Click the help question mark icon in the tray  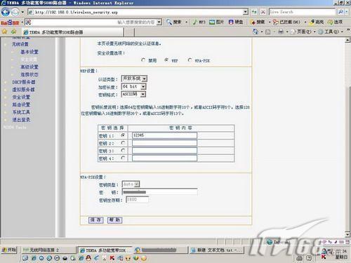point(309,258)
